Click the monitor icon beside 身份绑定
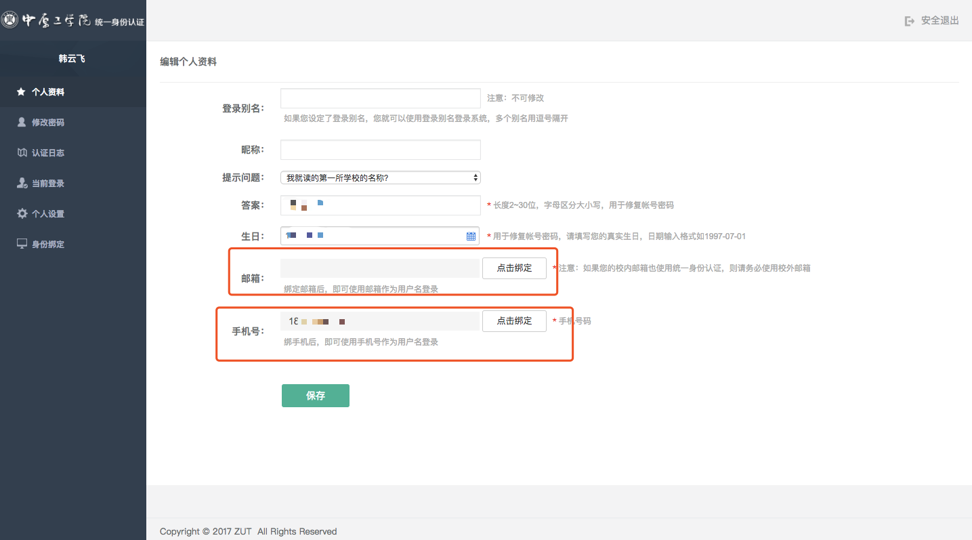972x540 pixels. [21, 244]
